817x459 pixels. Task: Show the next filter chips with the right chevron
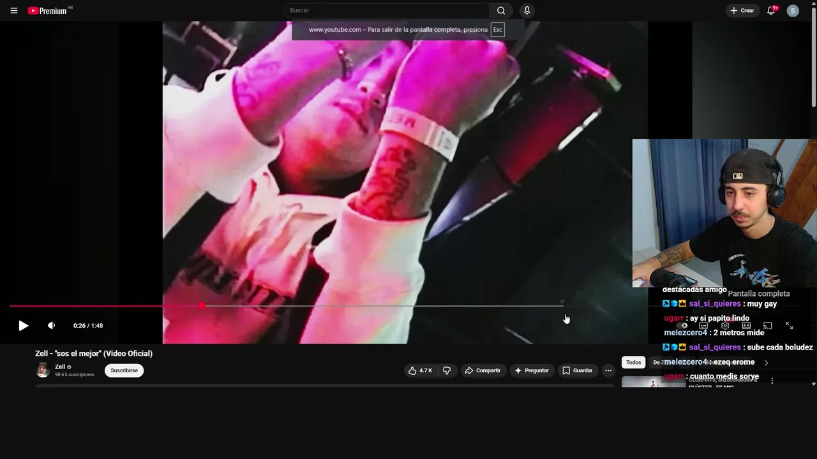(x=766, y=363)
